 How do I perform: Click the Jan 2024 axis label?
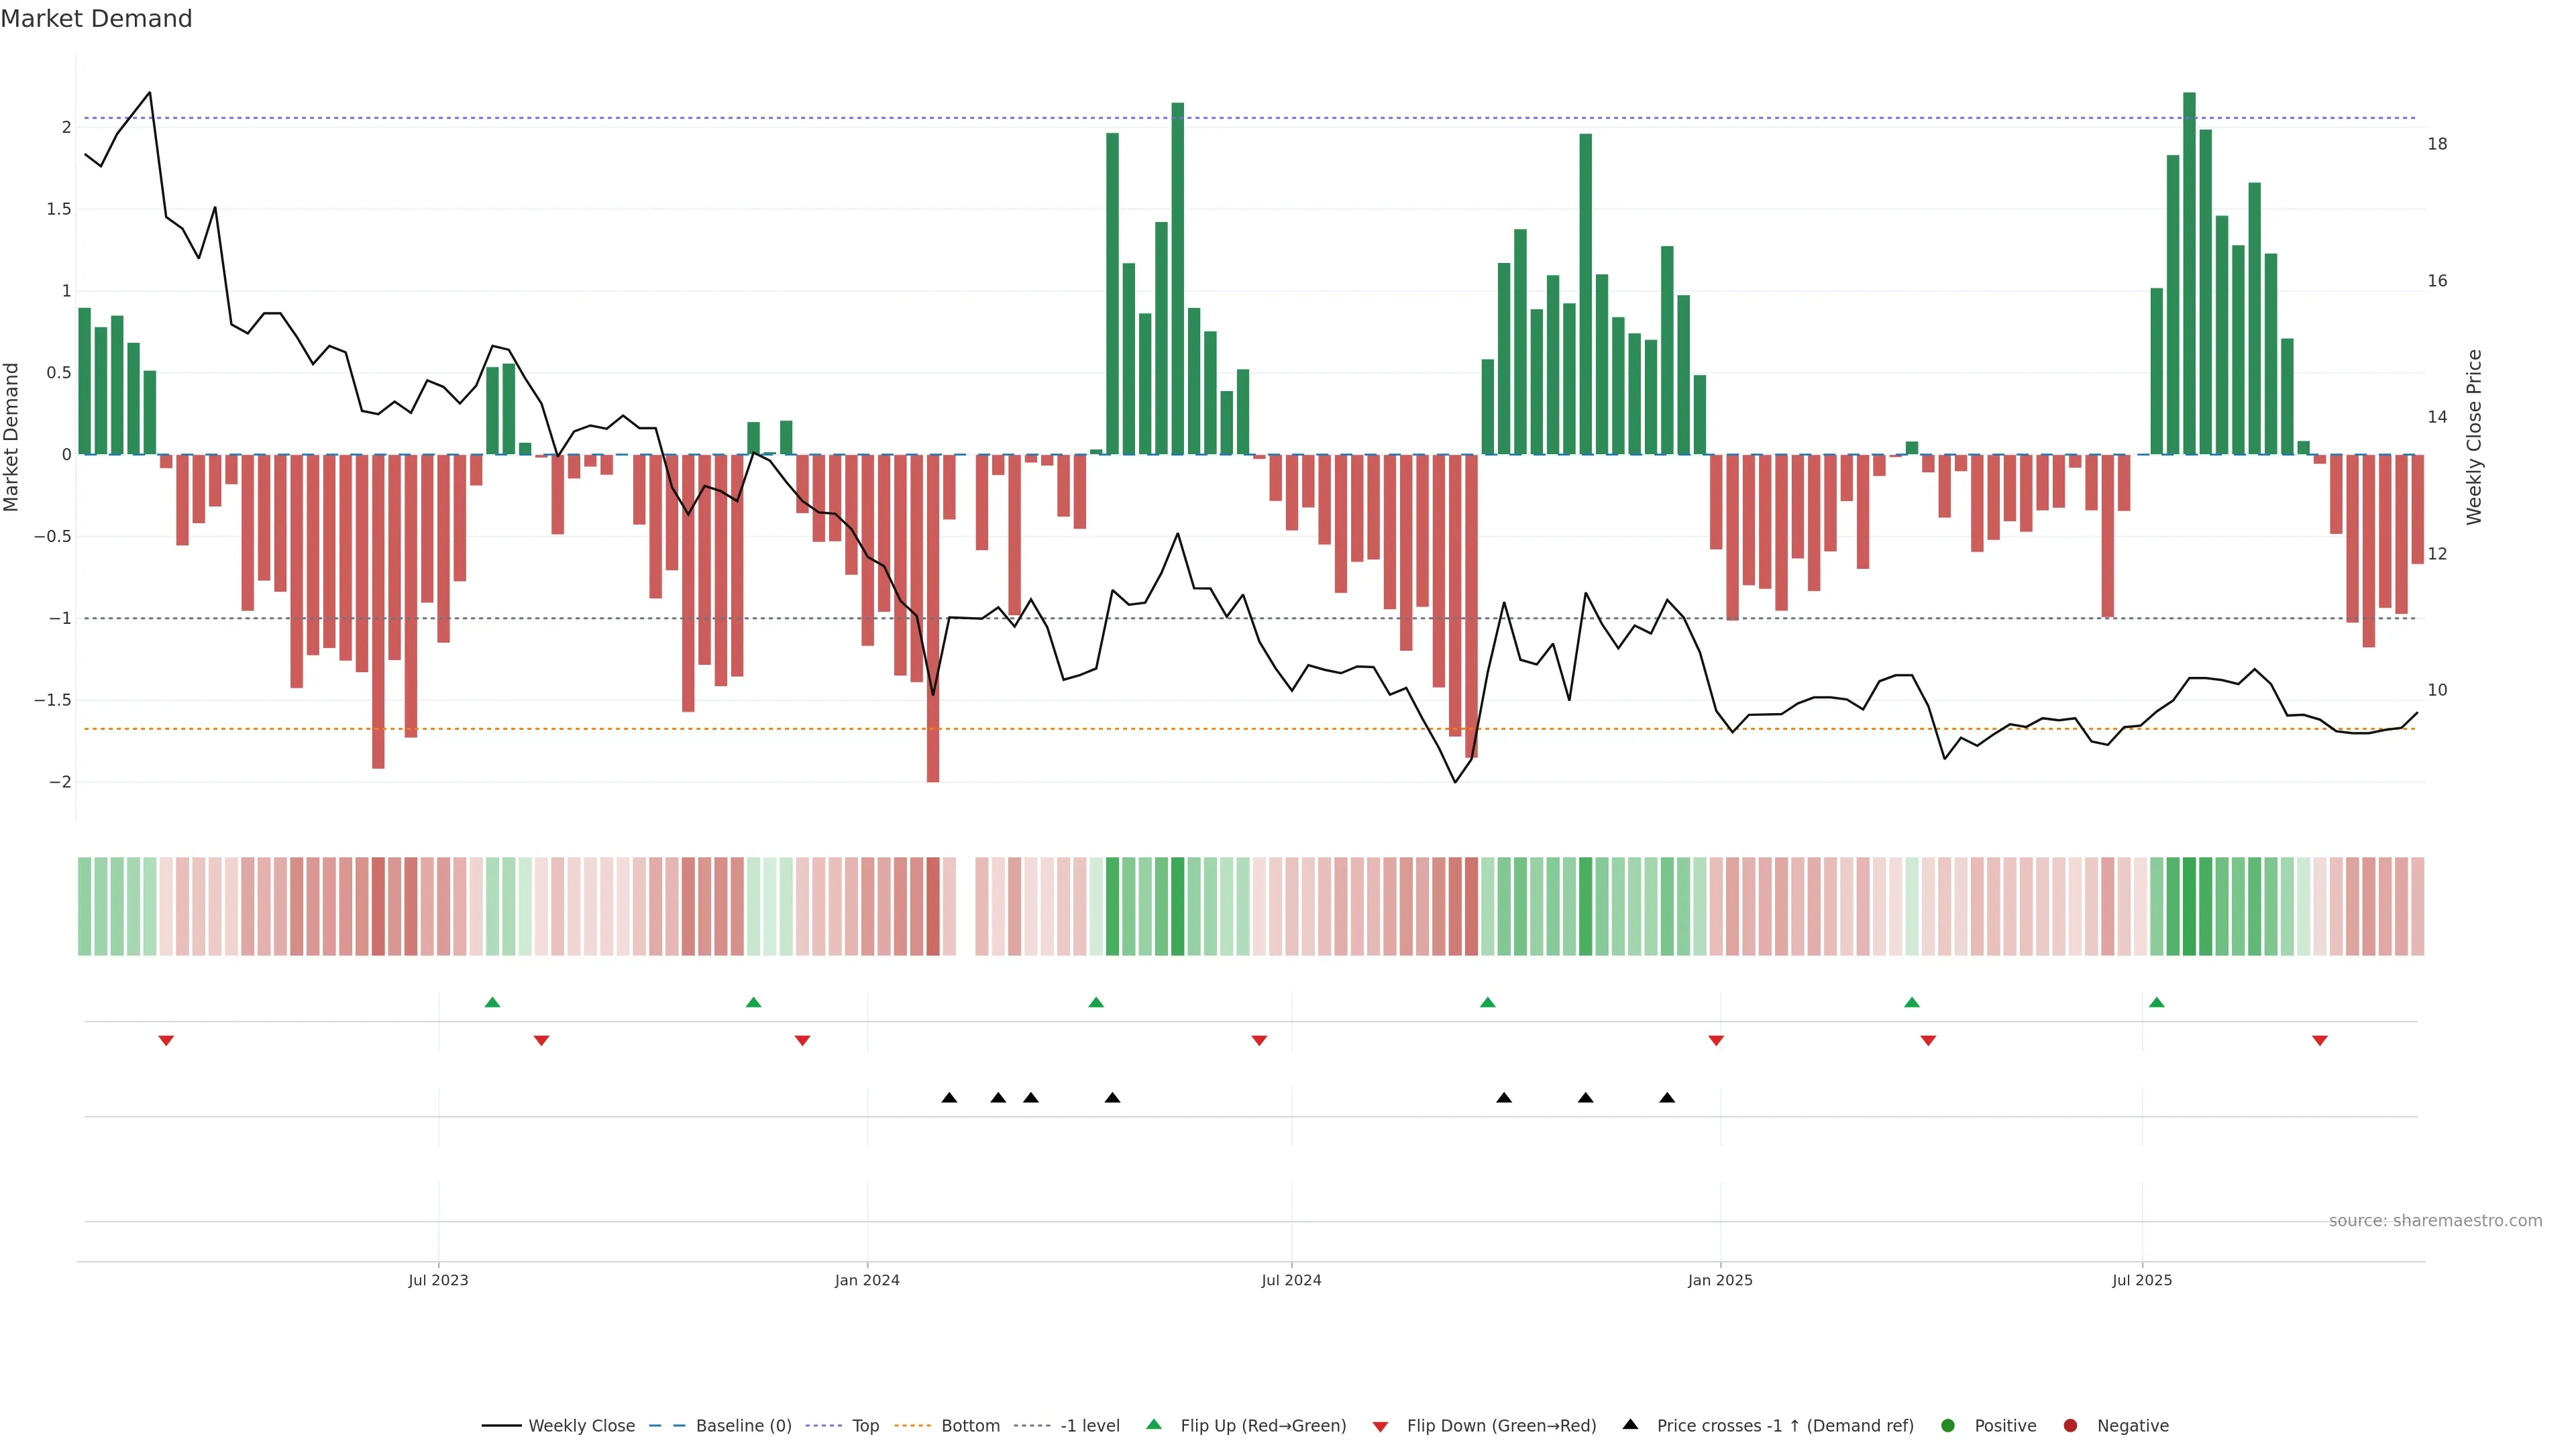coord(867,1280)
